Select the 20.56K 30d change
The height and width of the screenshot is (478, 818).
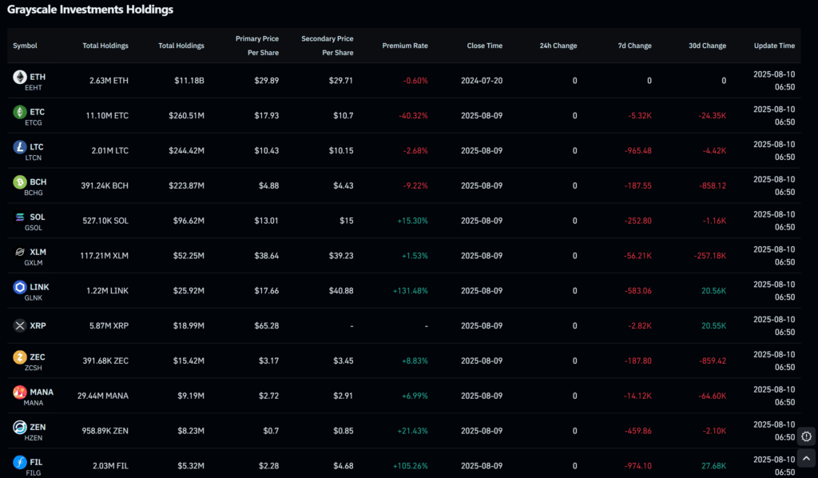click(713, 291)
